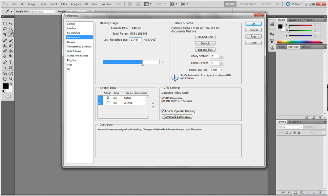This screenshot has width=328, height=196.
Task: Select the Zoom tool
Action: point(11,79)
